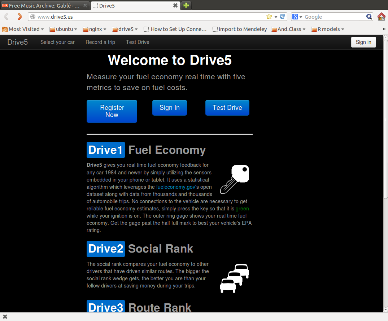This screenshot has width=388, height=321.
Task: Open Test Drive in navbar
Action: (x=138, y=42)
